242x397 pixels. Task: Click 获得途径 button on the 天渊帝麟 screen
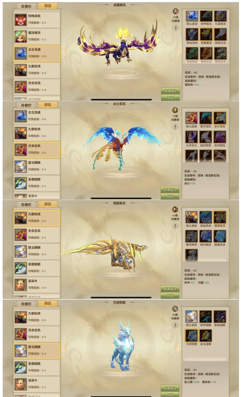click(170, 388)
